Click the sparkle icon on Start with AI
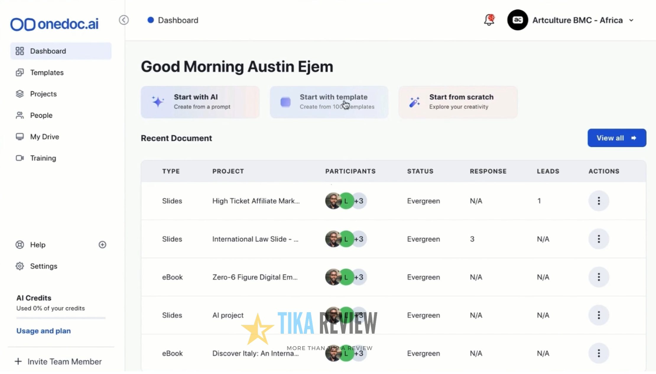 pos(158,102)
